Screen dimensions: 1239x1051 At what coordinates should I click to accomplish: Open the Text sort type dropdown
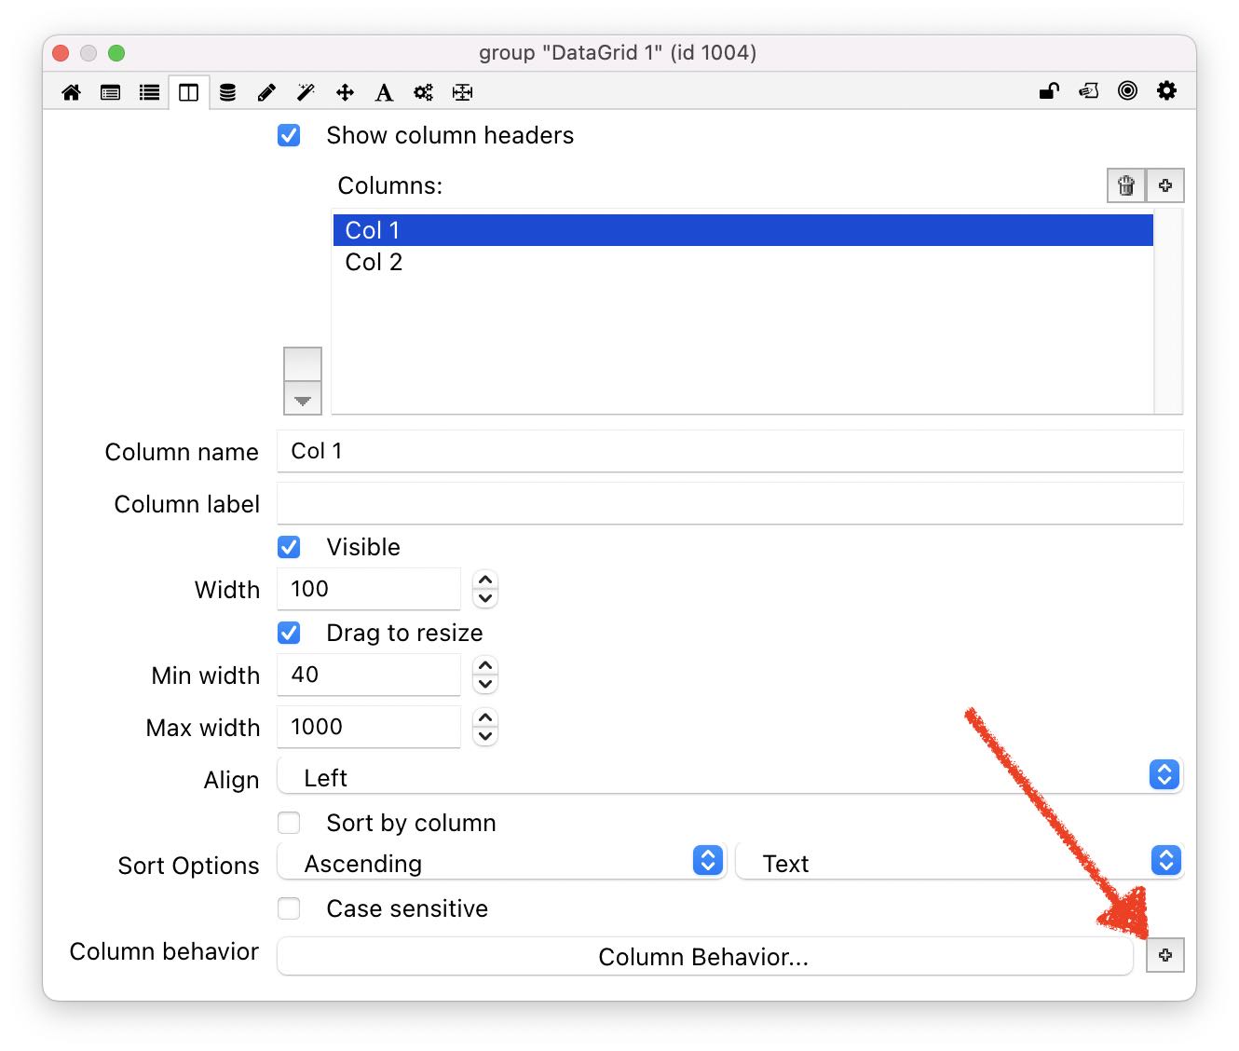959,863
